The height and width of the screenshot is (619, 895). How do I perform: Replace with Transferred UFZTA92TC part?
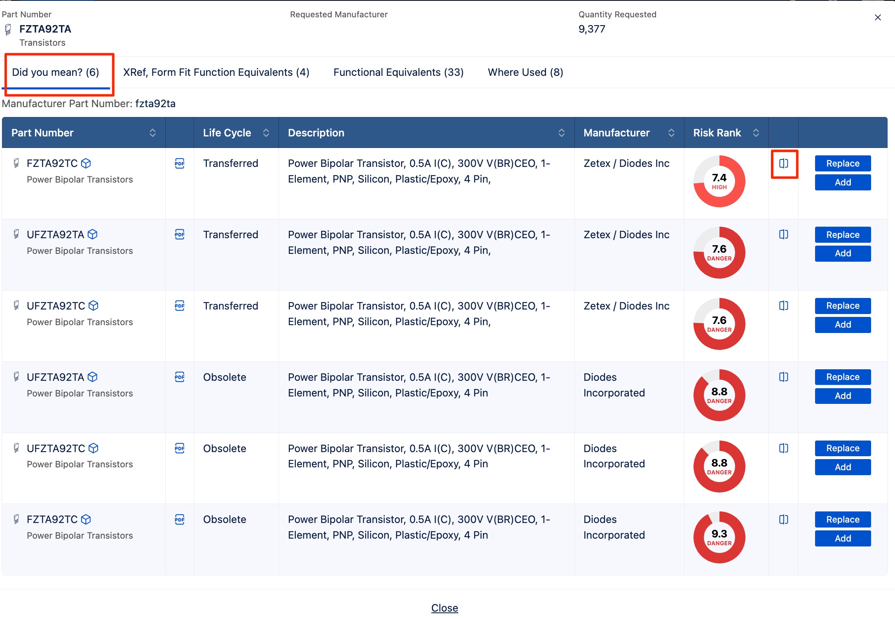[843, 306]
